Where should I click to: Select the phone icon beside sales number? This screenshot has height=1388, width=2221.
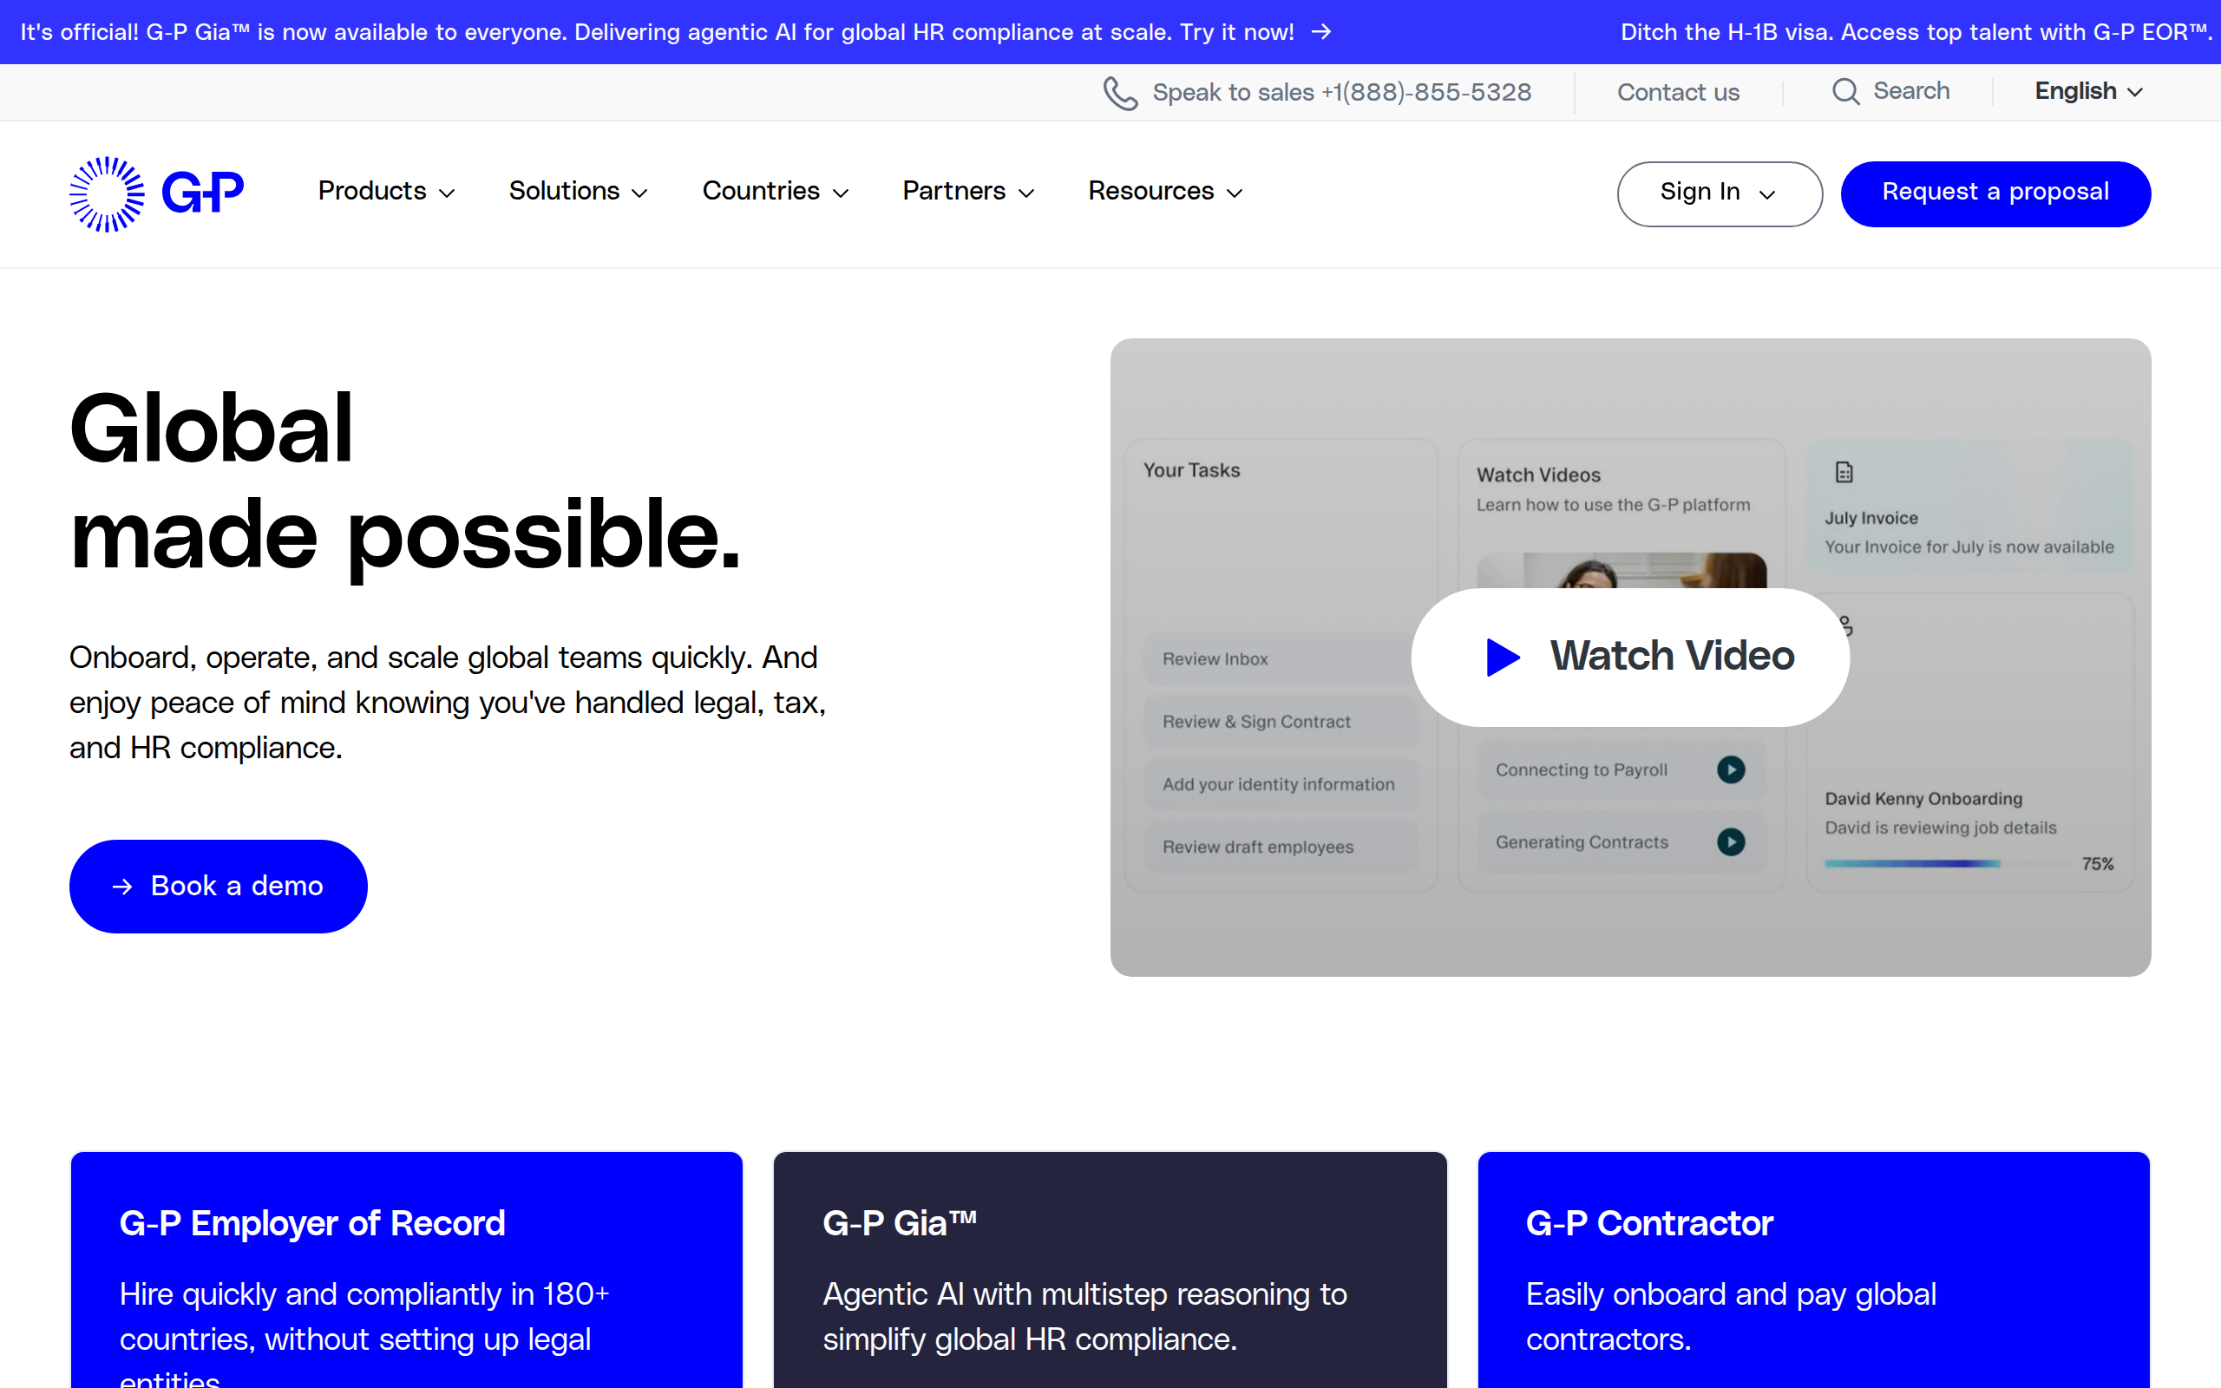coord(1121,92)
